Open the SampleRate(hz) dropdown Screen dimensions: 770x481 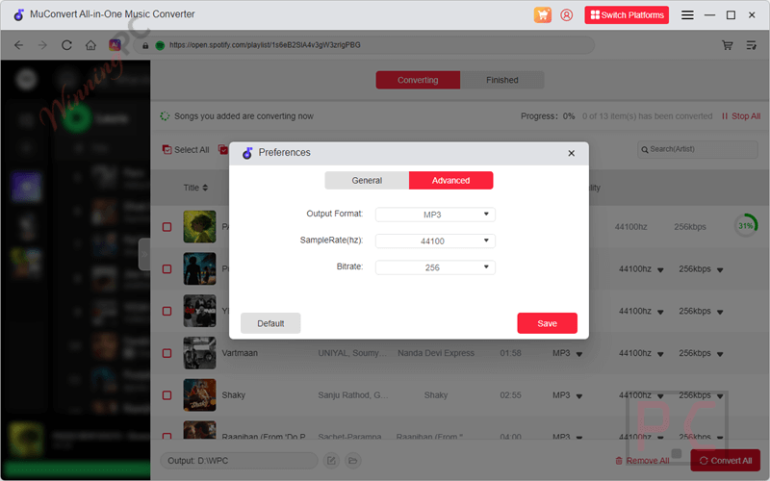(x=435, y=241)
